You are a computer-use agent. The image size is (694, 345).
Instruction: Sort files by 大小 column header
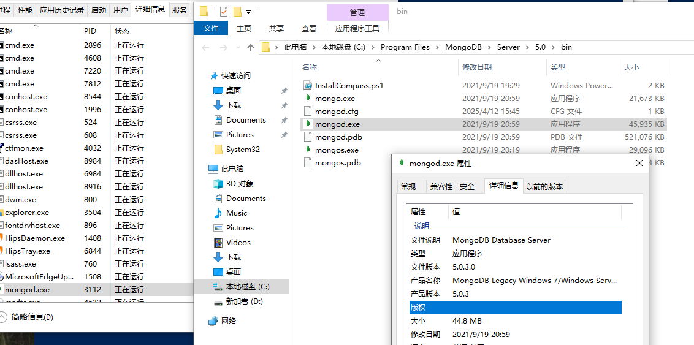[x=644, y=67]
